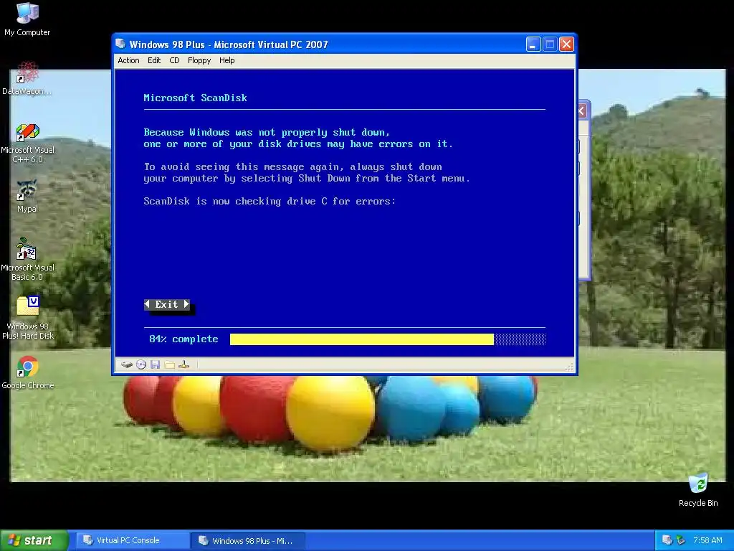This screenshot has width=734, height=551.
Task: Click the Microsoft ScanDisk heading text
Action: pos(195,98)
